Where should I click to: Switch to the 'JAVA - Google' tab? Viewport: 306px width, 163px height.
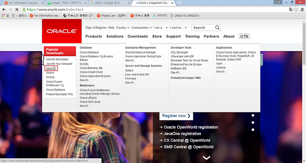[110, 3]
